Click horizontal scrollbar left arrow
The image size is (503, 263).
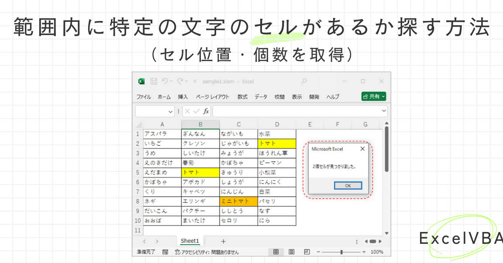point(366,241)
